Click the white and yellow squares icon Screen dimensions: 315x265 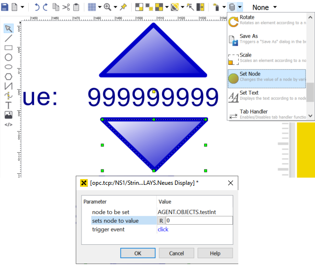point(139,7)
